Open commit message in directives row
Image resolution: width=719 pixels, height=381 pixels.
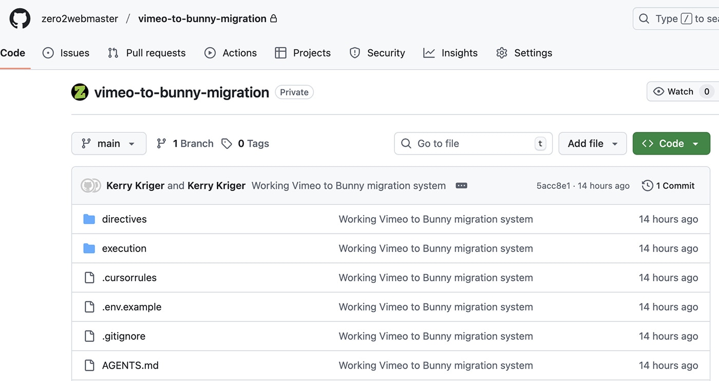436,219
